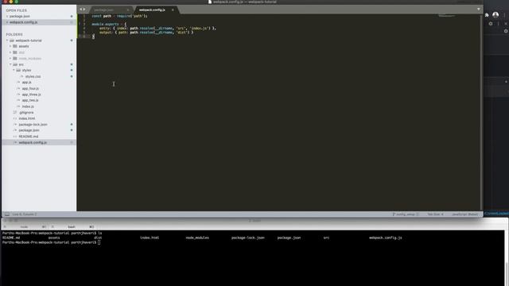Open app_two.js in the sidebar
The image size is (509, 286).
pos(30,101)
